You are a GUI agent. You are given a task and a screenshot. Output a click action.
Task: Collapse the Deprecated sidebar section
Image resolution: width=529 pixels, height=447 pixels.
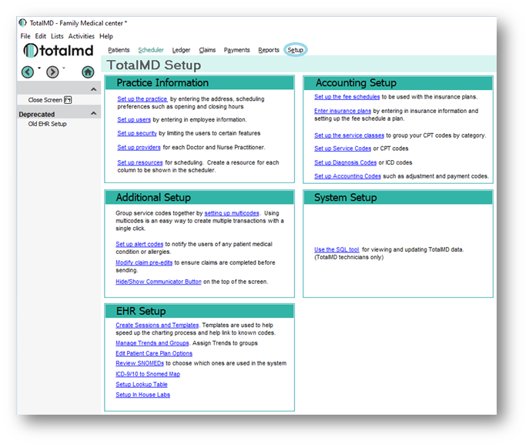tap(95, 114)
